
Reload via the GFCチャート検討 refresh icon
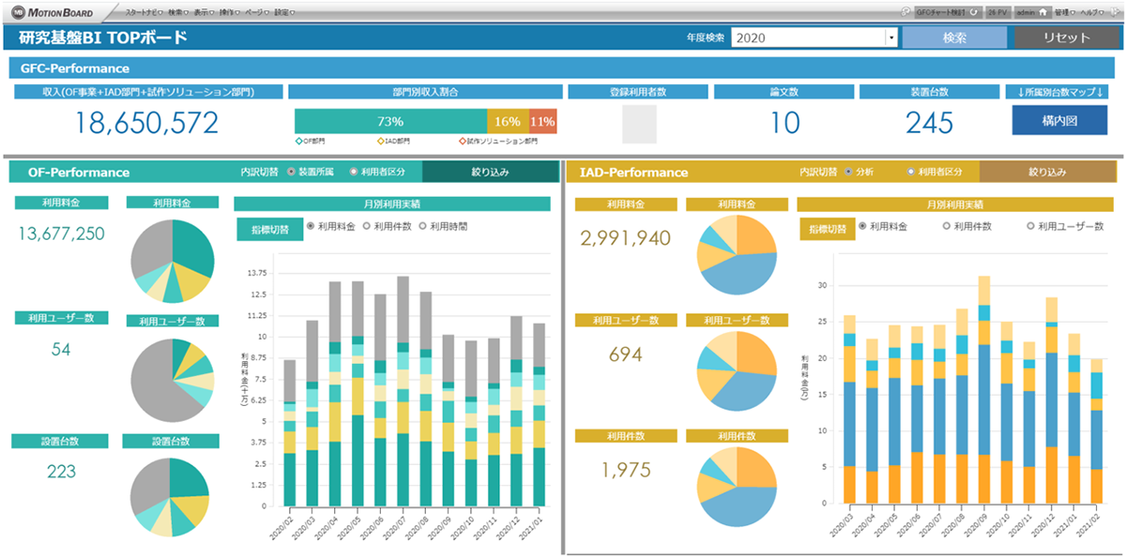pyautogui.click(x=973, y=12)
